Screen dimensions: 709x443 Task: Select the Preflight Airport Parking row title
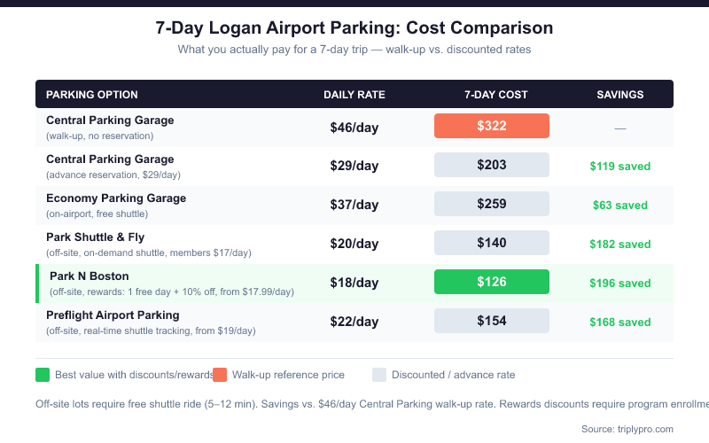click(113, 315)
